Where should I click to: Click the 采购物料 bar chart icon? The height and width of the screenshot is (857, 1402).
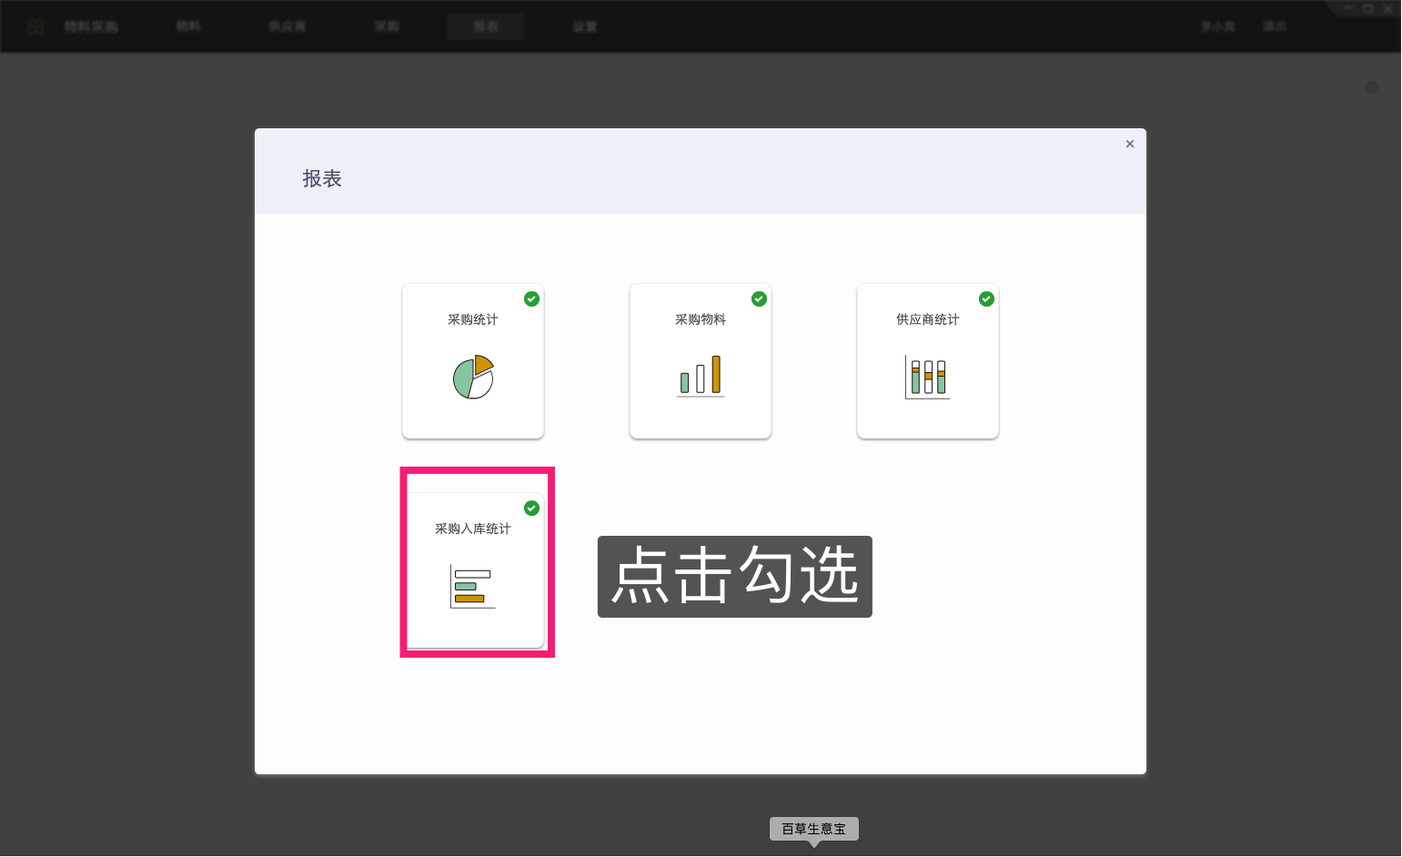(701, 375)
